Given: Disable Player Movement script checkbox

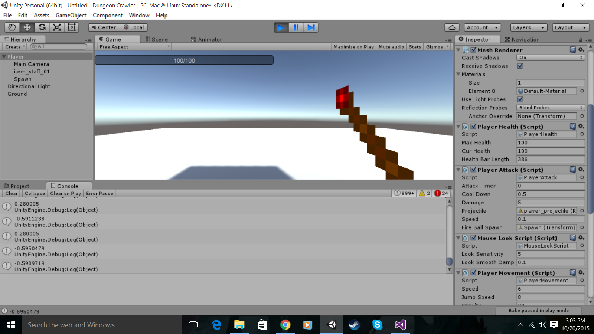Looking at the screenshot, I should coord(473,273).
